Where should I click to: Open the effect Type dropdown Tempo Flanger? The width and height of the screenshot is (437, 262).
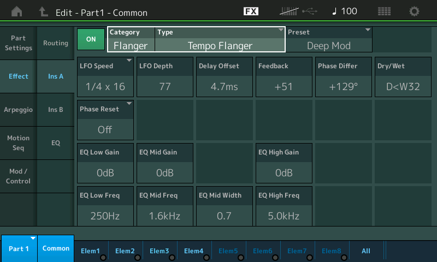tap(220, 39)
